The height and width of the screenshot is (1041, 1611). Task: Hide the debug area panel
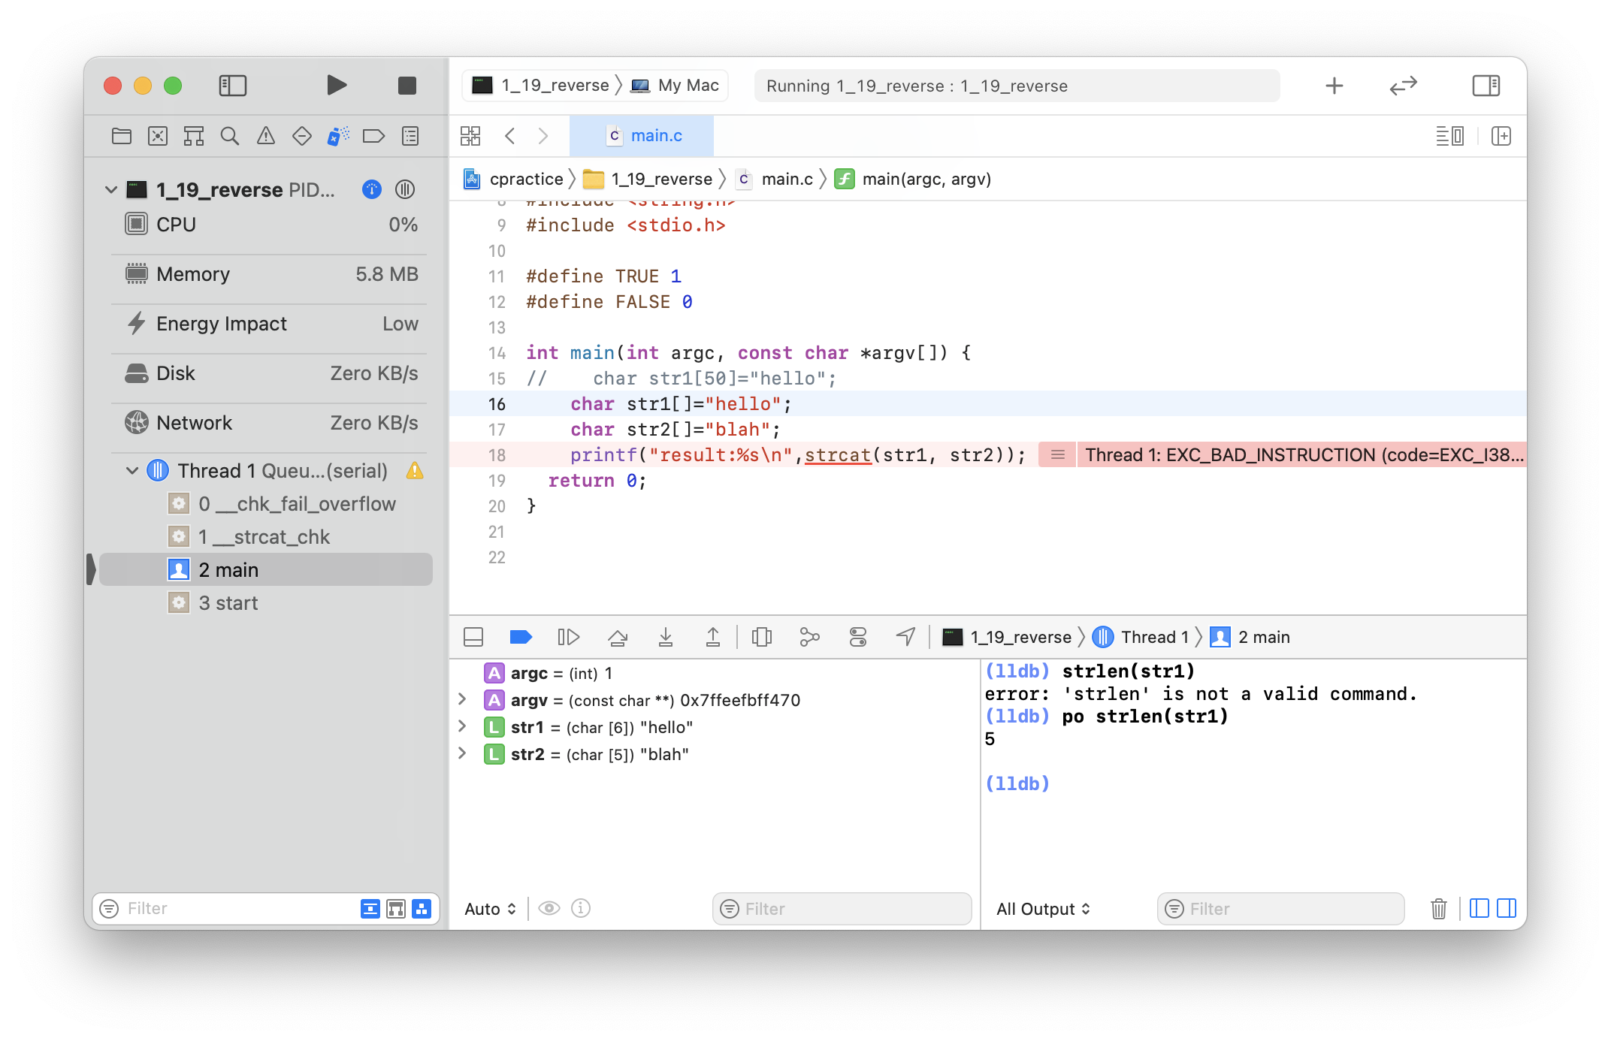pyautogui.click(x=473, y=637)
